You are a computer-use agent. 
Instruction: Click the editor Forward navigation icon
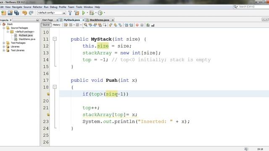click(x=77, y=25)
